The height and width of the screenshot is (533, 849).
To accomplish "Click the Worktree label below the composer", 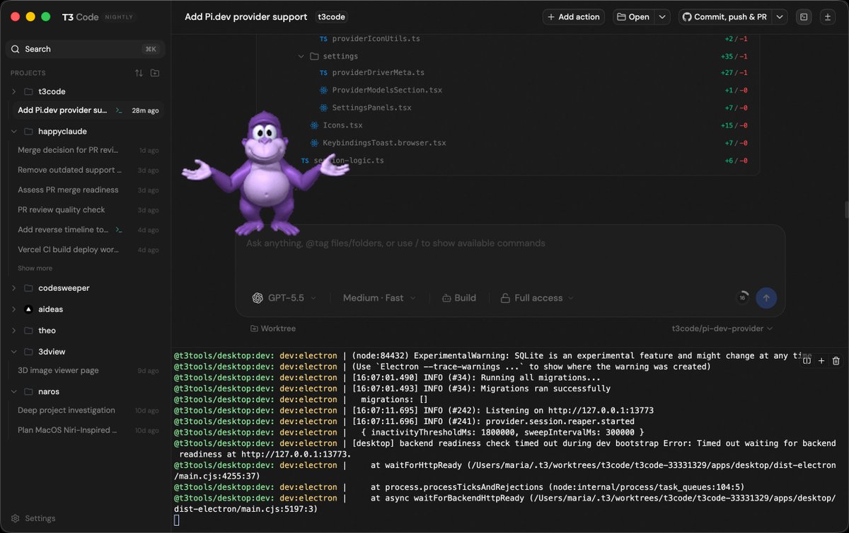I will click(x=273, y=328).
